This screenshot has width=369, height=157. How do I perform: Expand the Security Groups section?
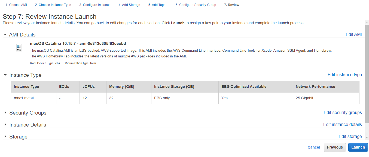coord(5,113)
